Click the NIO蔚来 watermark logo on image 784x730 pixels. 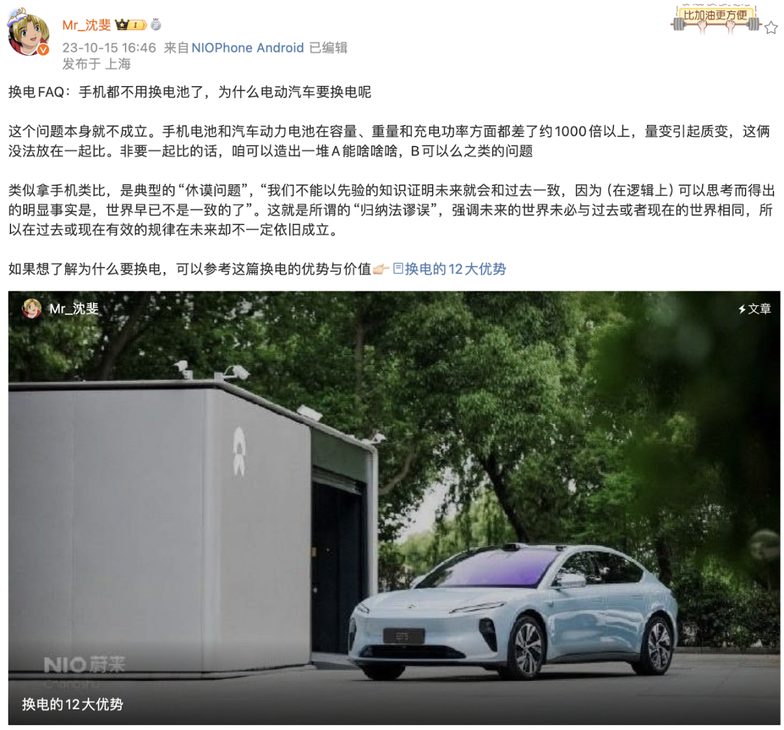[84, 665]
